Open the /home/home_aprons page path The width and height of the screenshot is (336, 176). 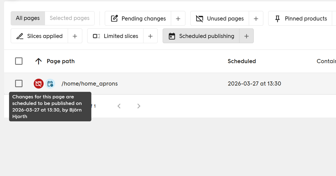coord(90,84)
